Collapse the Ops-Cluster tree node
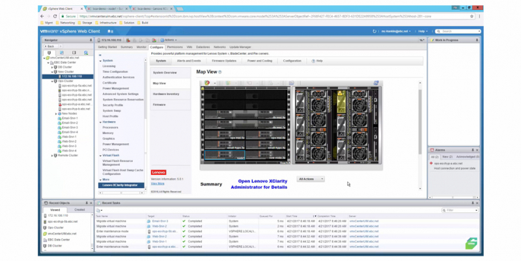Screen dimensions: 521x261 (x=52, y=81)
